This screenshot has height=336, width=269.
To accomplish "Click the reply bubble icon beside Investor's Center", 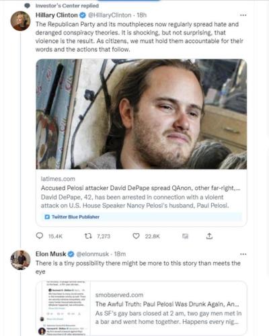I will pyautogui.click(x=27, y=5).
